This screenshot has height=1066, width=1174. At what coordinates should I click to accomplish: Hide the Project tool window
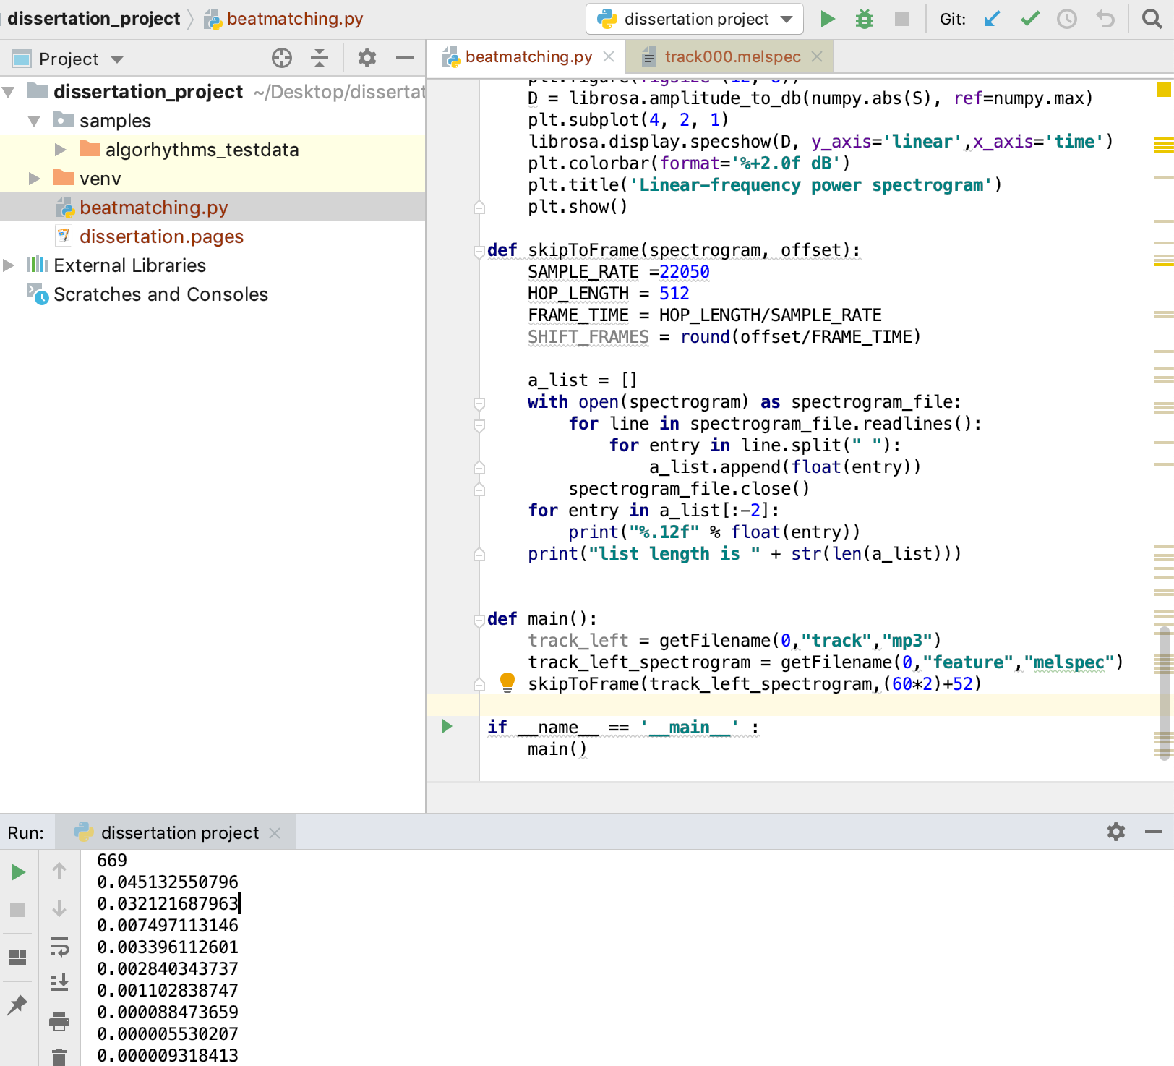point(405,58)
